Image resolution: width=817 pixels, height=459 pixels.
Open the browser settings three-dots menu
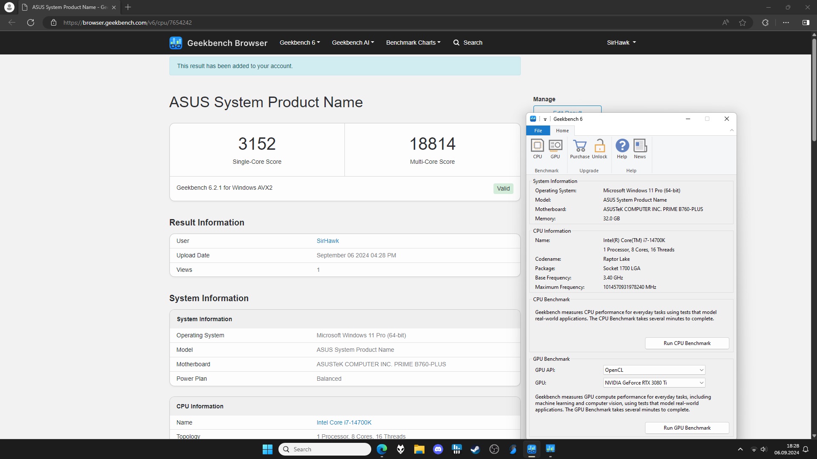click(786, 23)
